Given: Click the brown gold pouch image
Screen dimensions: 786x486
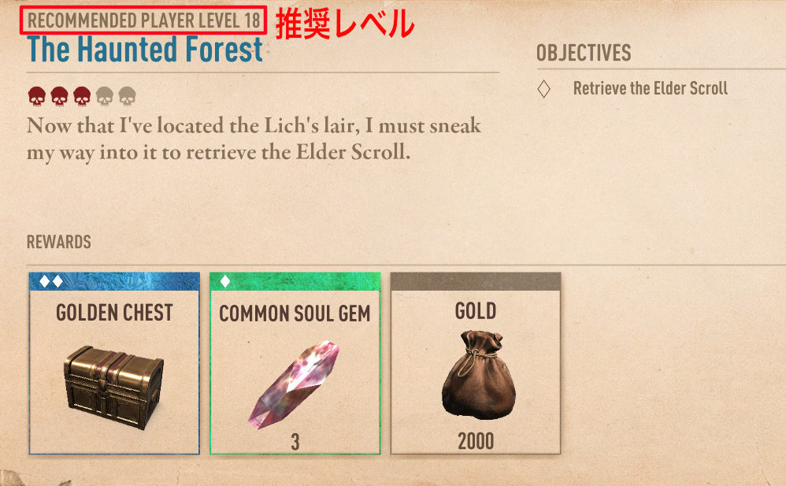Looking at the screenshot, I should click(x=478, y=375).
